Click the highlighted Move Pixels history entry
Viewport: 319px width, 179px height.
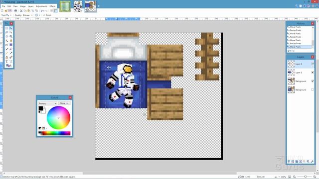[x=299, y=47]
